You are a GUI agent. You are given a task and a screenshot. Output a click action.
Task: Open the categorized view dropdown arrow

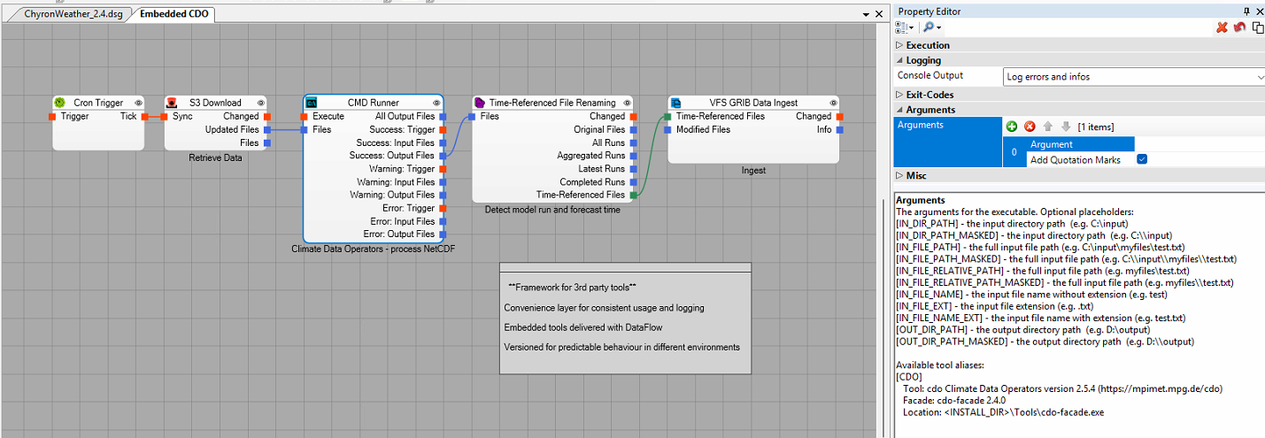[913, 28]
